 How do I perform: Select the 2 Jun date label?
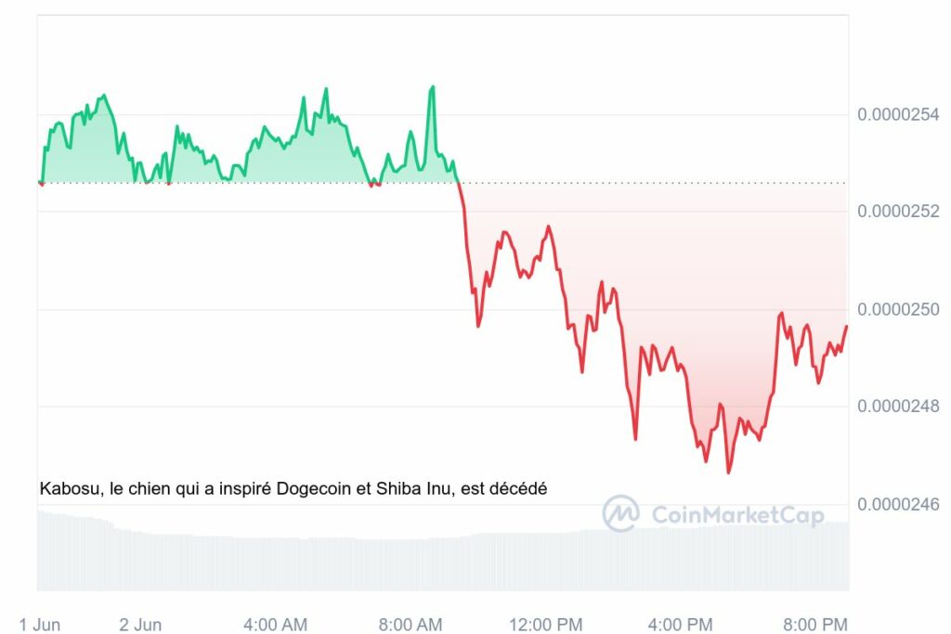(x=140, y=624)
